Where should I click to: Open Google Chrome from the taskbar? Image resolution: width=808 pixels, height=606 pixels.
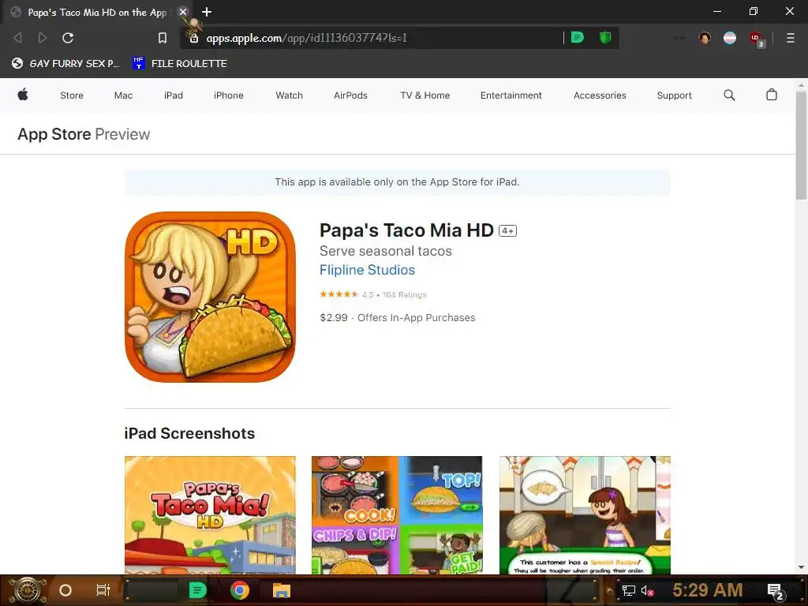[240, 590]
